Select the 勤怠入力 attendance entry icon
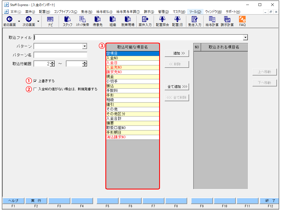 (195, 21)
